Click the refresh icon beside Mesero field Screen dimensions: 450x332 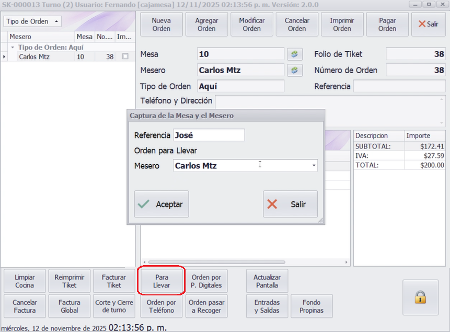tap(294, 70)
